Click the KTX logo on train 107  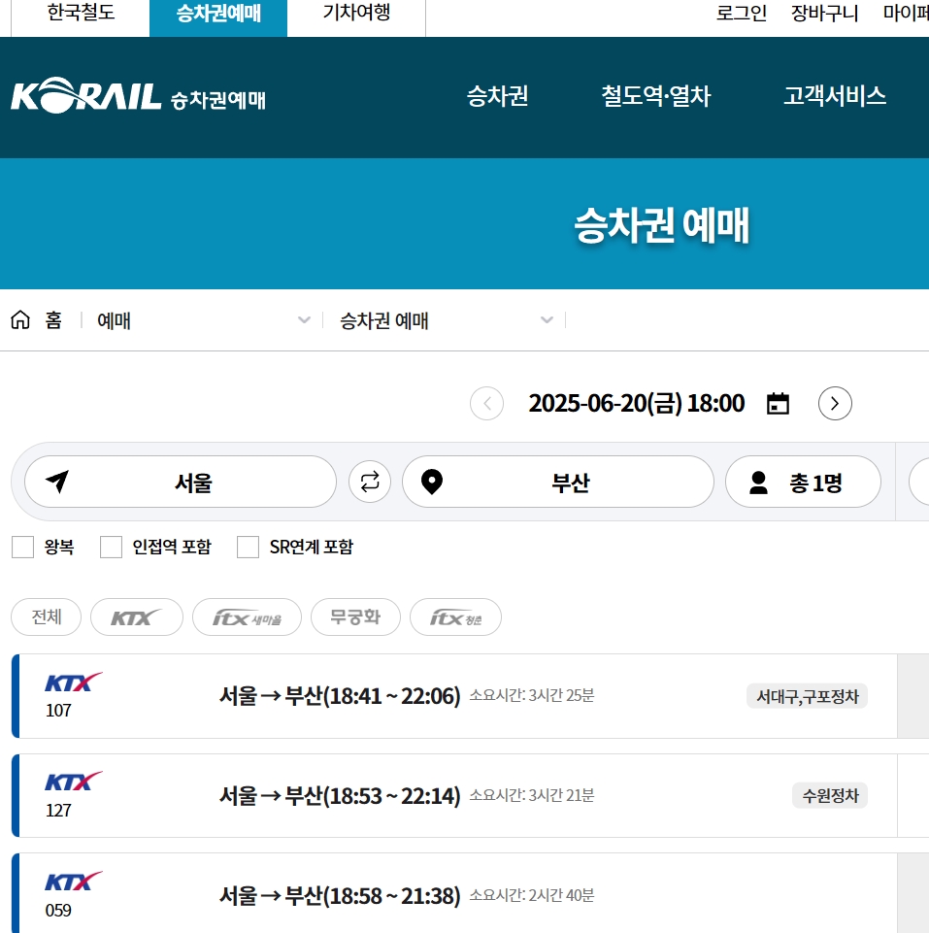pos(73,683)
